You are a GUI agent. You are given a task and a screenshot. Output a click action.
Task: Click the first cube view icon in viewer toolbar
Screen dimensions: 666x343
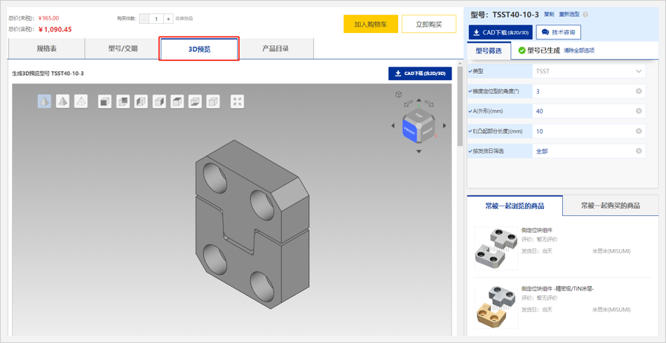(x=104, y=102)
